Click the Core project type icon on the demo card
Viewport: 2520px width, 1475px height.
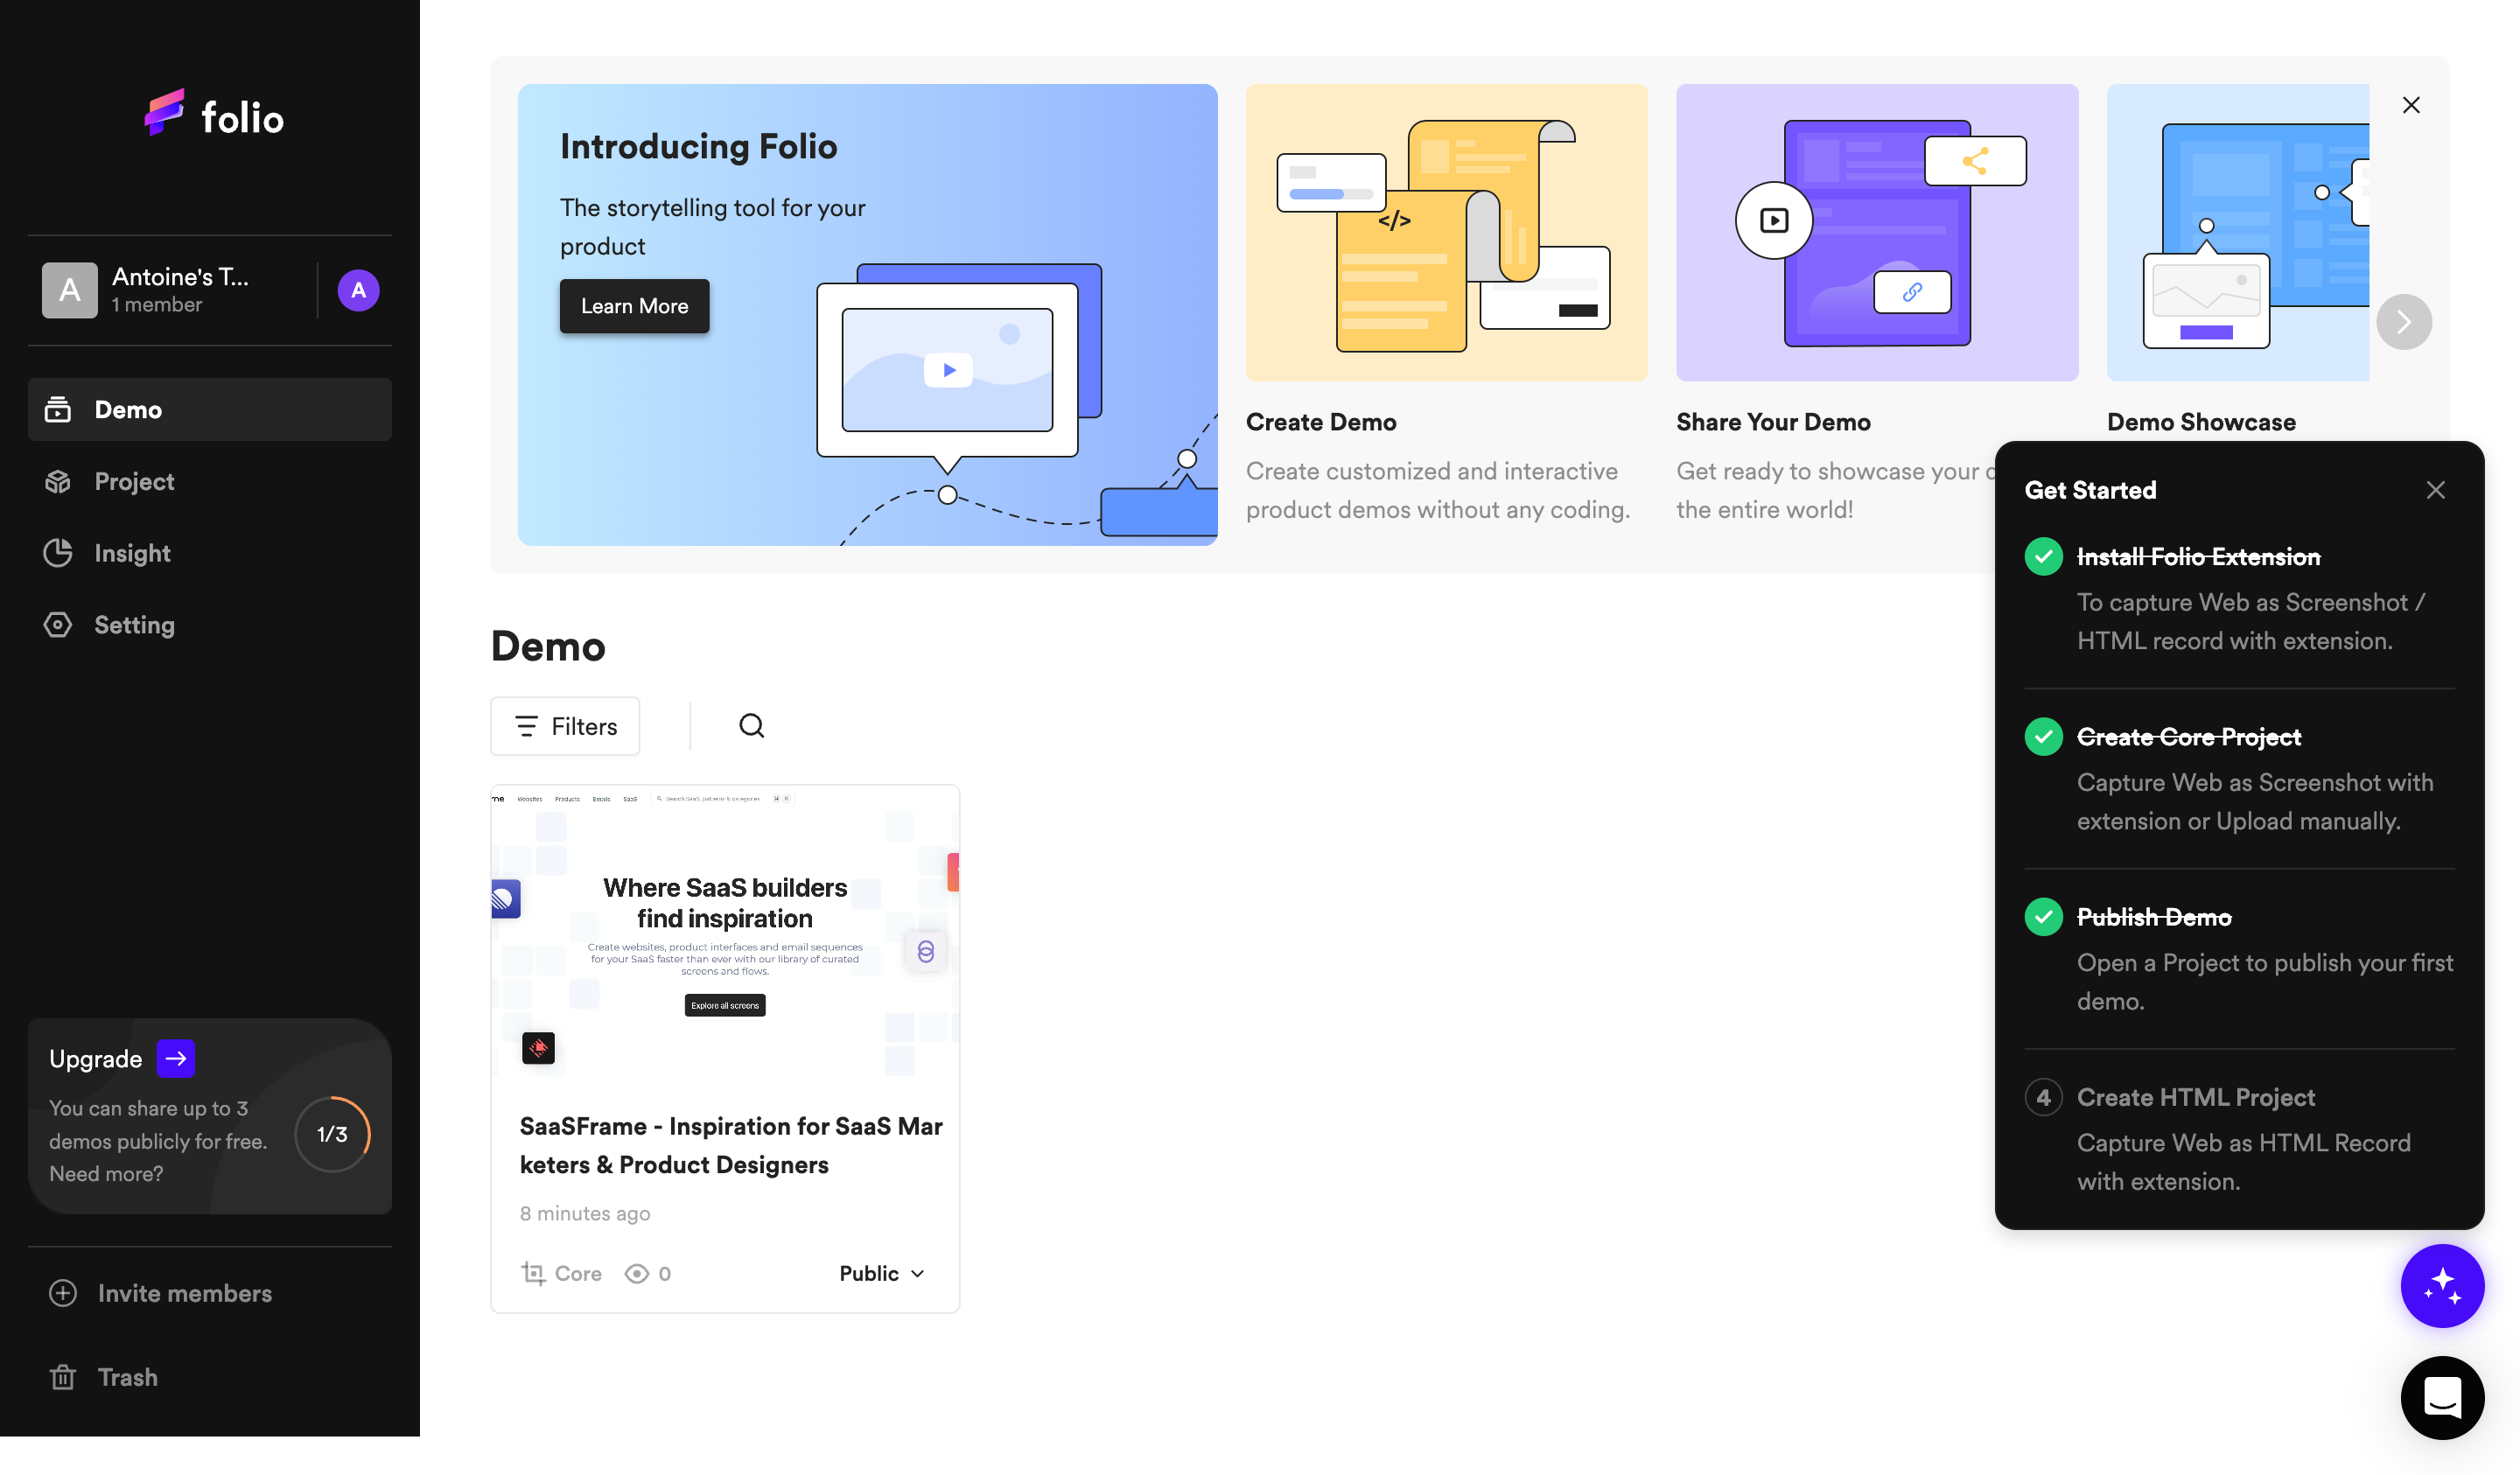point(533,1273)
